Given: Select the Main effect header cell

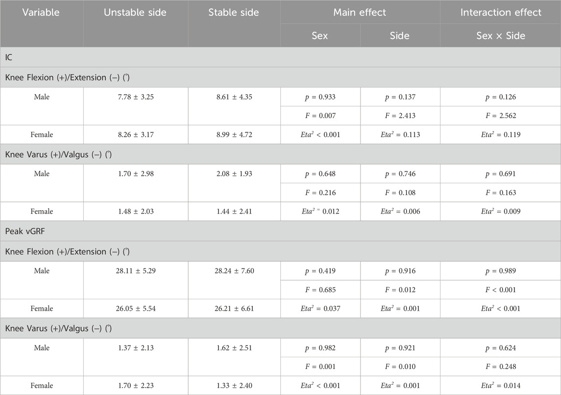Looking at the screenshot, I should (x=360, y=13).
